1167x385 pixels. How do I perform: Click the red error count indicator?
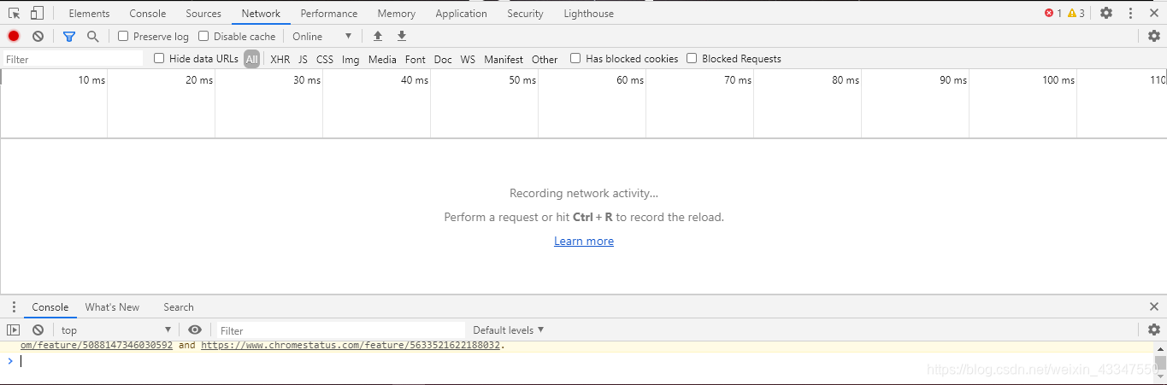pos(1053,13)
